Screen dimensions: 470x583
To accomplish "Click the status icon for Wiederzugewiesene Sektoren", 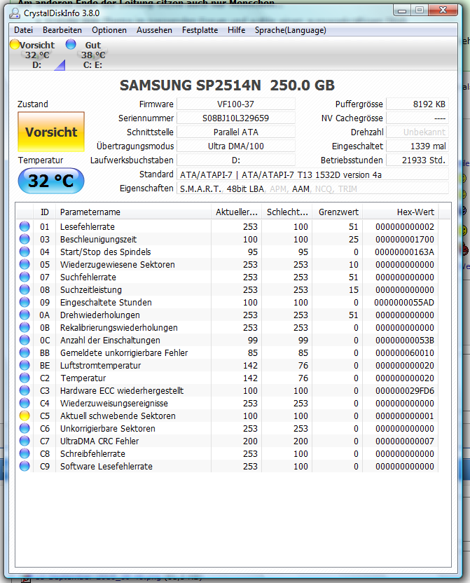I will pyautogui.click(x=25, y=264).
